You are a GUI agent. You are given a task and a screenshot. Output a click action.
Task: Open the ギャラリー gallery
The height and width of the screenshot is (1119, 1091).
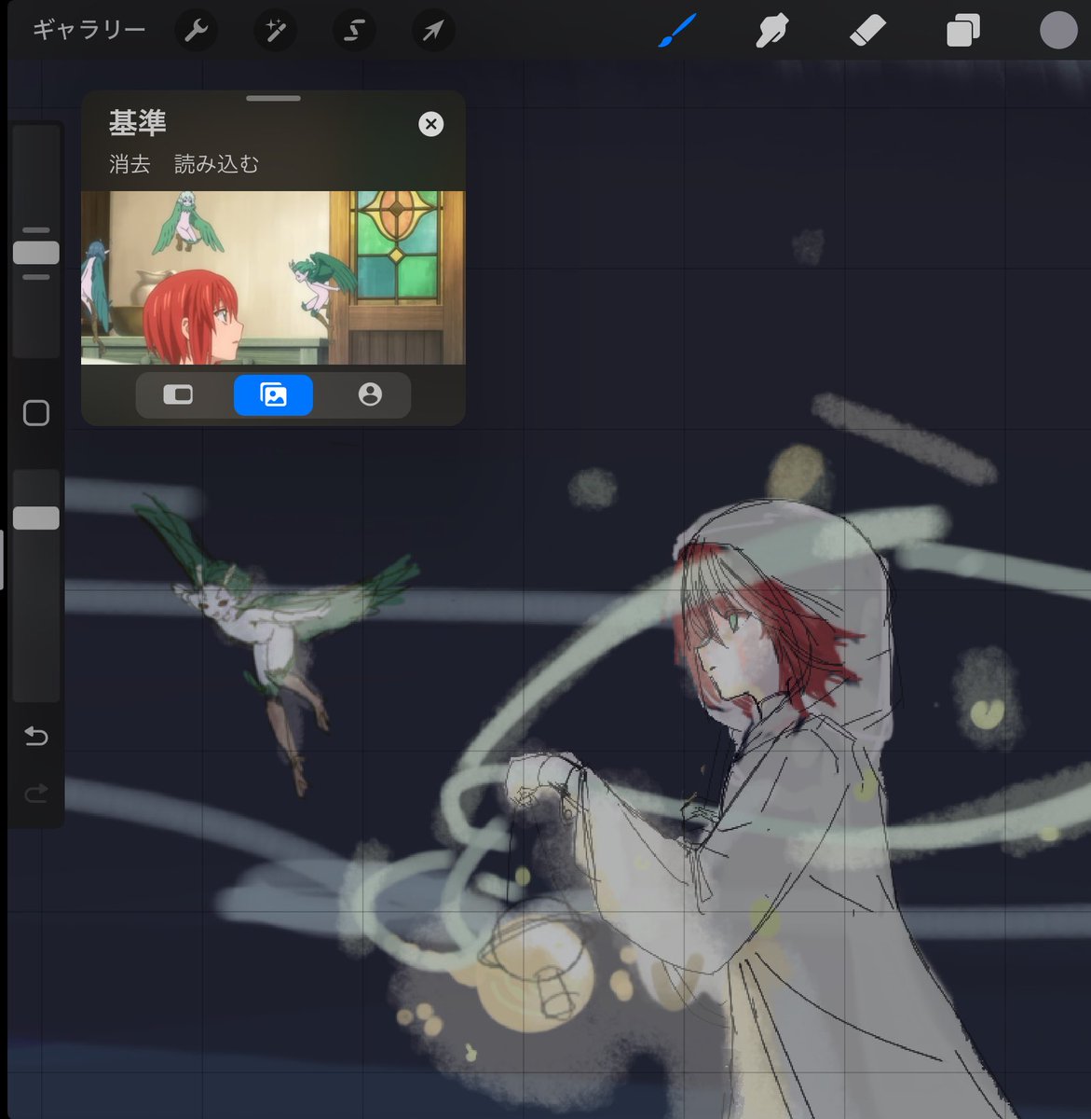[89, 31]
